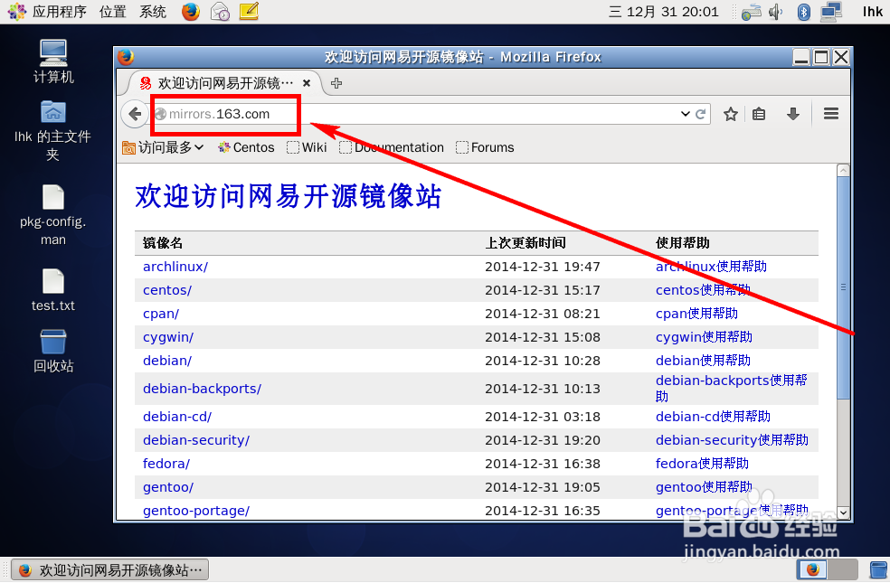Click the network status tray icon
The height and width of the screenshot is (583, 890).
tap(751, 12)
